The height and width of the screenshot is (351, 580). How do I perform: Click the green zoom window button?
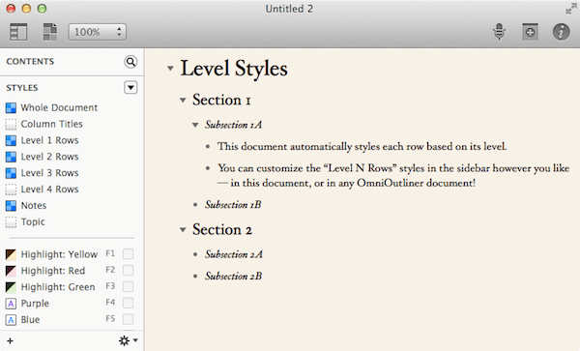point(42,9)
